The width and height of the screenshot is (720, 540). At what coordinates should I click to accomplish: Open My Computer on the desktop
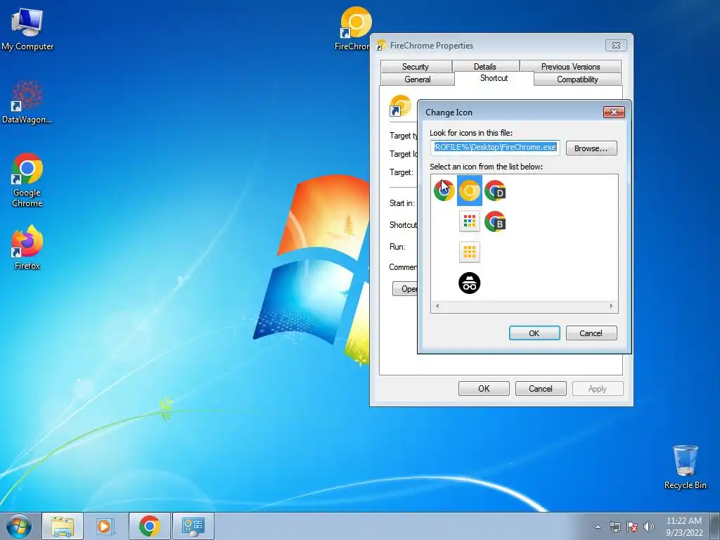pyautogui.click(x=27, y=29)
